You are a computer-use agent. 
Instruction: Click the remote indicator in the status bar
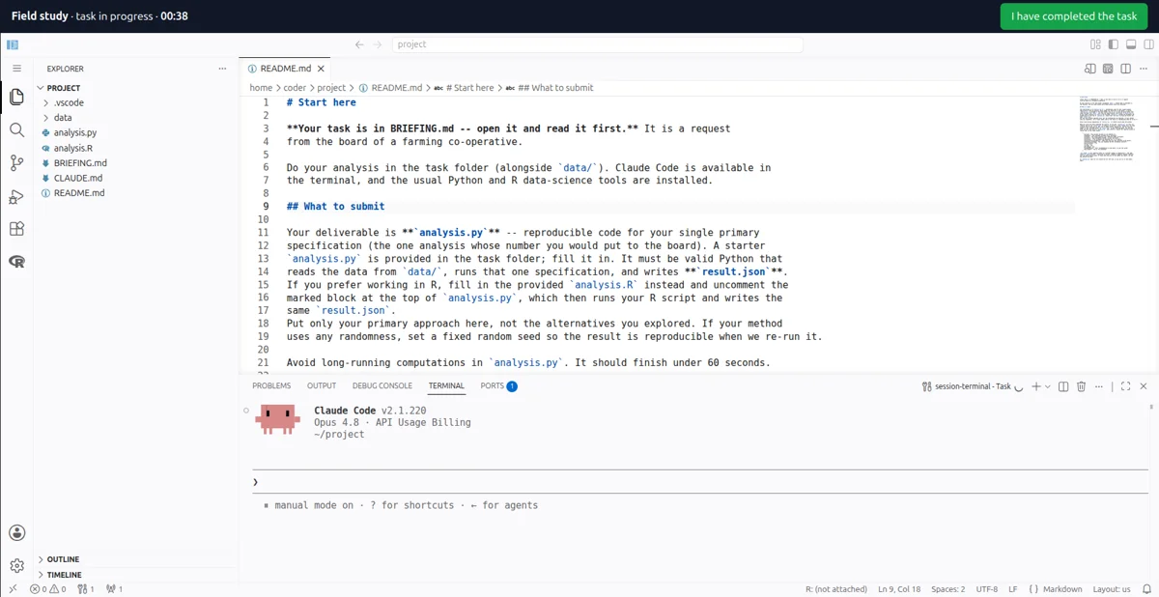click(x=13, y=589)
